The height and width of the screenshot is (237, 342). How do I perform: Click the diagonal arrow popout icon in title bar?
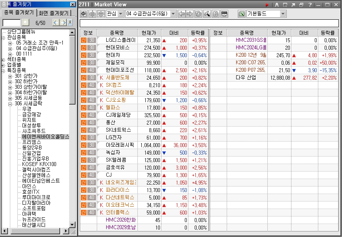coord(293,5)
